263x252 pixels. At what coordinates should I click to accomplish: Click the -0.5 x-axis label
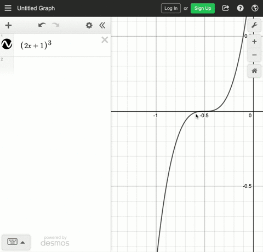(x=204, y=116)
